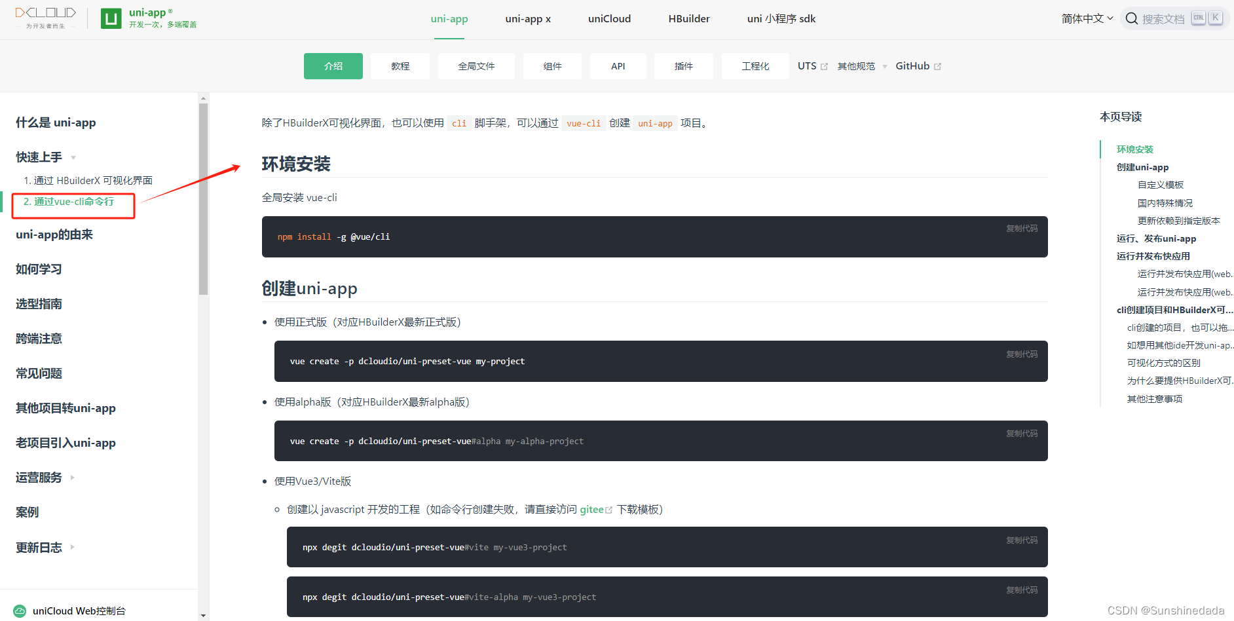This screenshot has width=1234, height=621.
Task: Click the sidebar scrollbar down arrow
Action: (203, 616)
